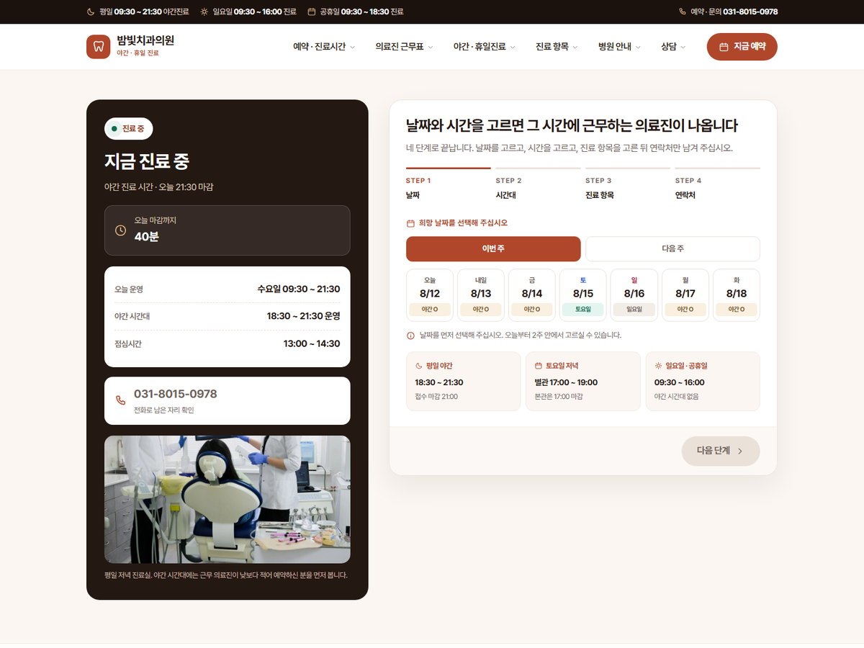
Task: Click the 수요일 09:30 ~ 21:30 value
Action: pos(299,289)
